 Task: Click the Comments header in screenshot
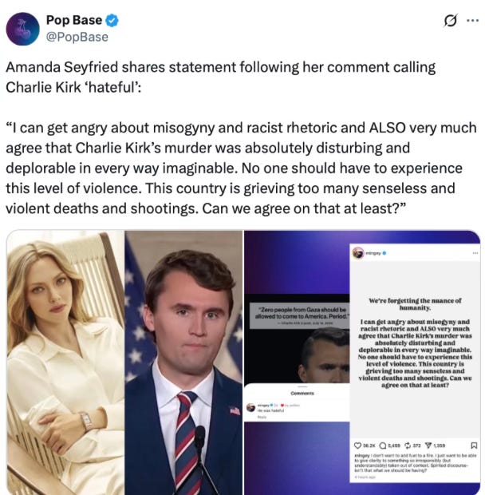302,393
